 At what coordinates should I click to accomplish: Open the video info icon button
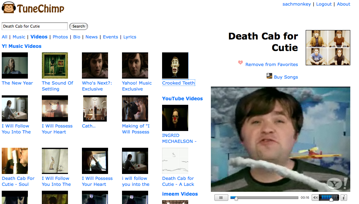344,198
